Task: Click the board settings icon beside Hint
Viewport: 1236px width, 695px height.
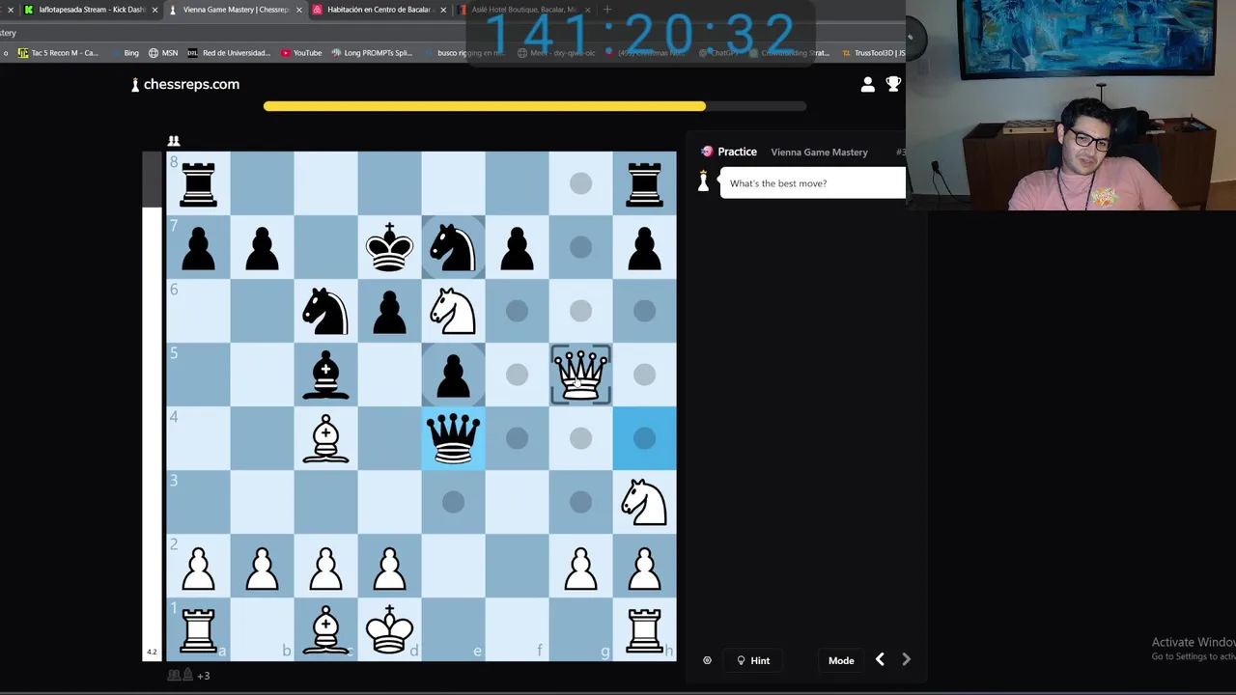Action: point(707,660)
